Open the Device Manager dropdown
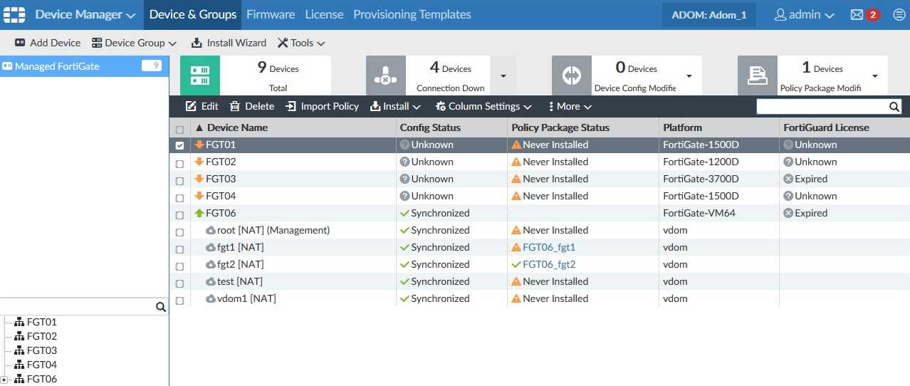This screenshot has width=910, height=386. tap(85, 14)
